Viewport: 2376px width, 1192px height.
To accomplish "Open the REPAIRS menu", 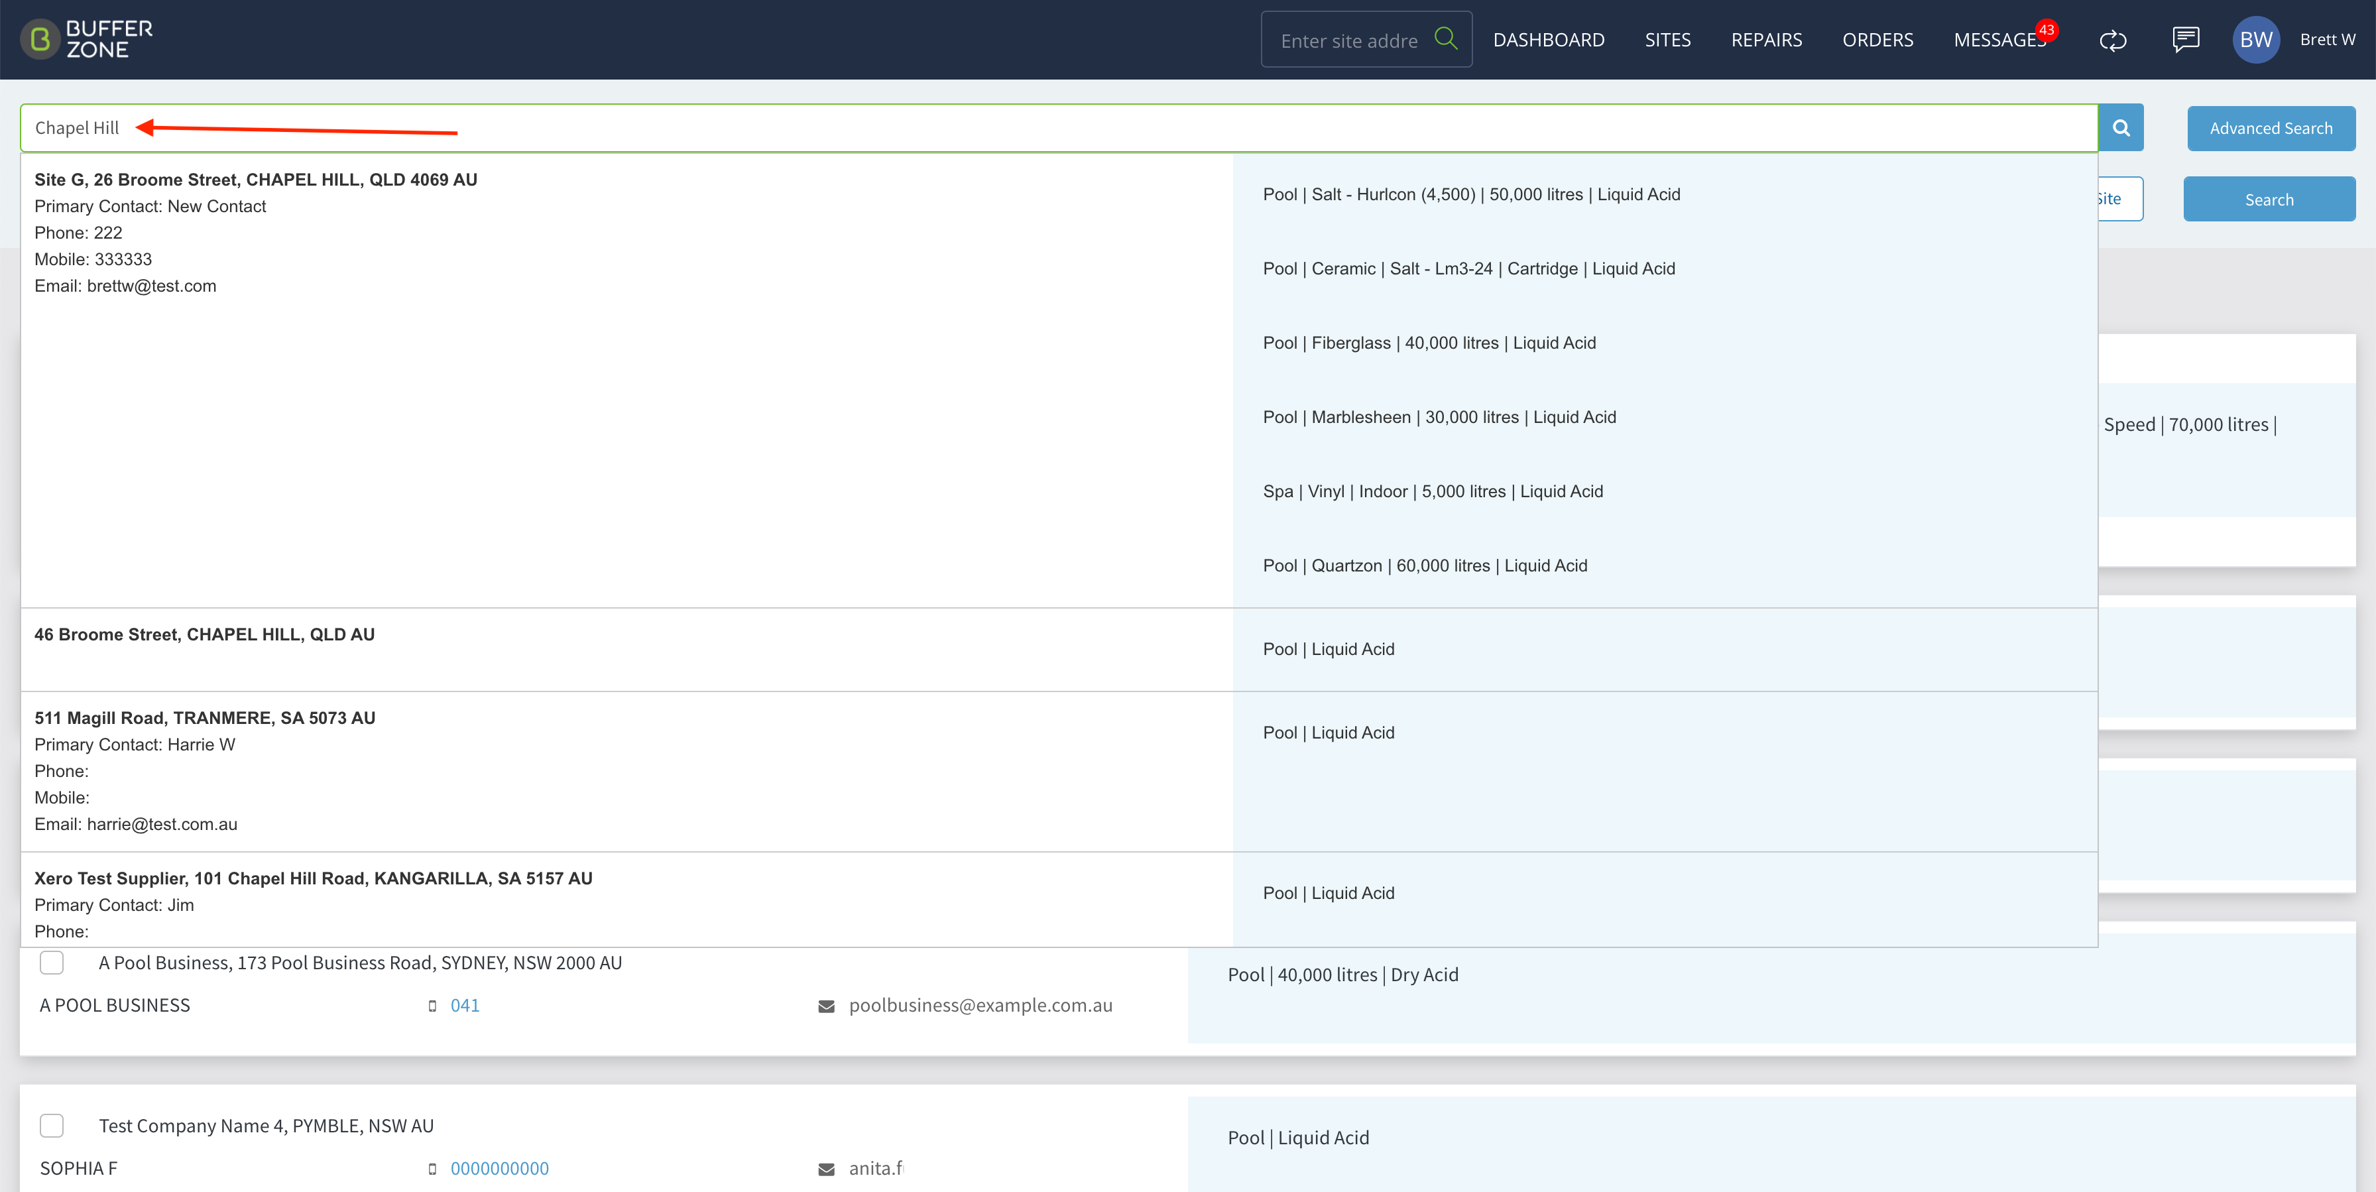I will [x=1766, y=40].
